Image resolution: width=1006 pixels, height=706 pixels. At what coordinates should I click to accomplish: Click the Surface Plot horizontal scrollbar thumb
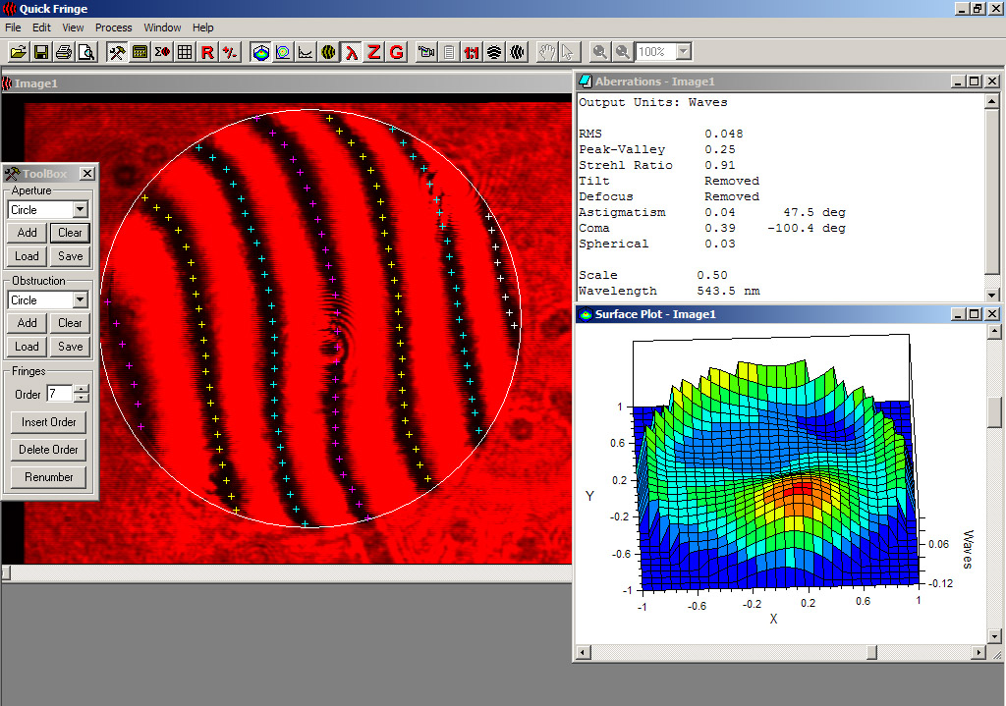(872, 652)
